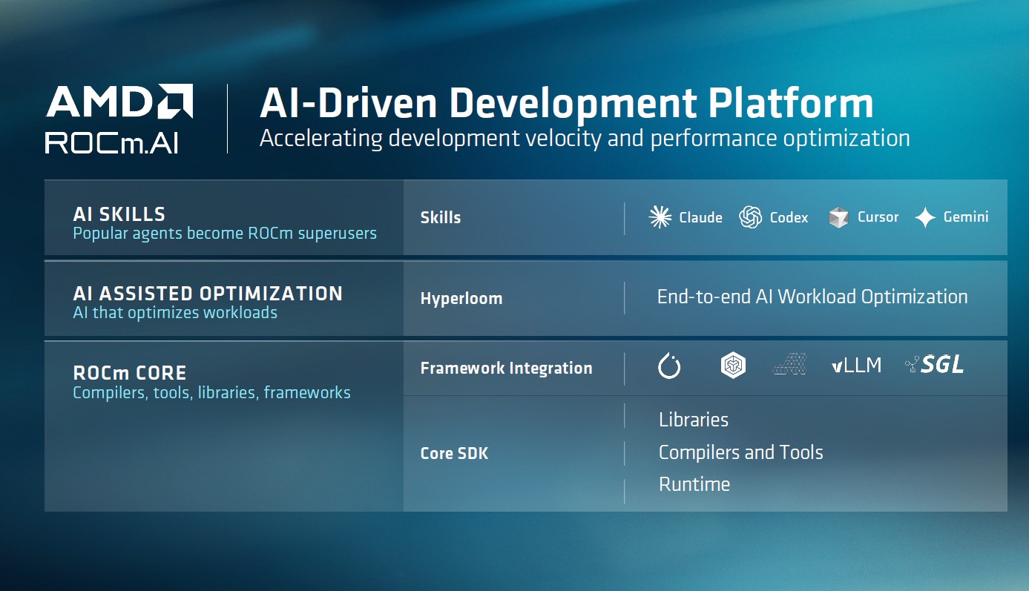Click the vLLM logo
Screen dimensions: 1029x591
[857, 365]
